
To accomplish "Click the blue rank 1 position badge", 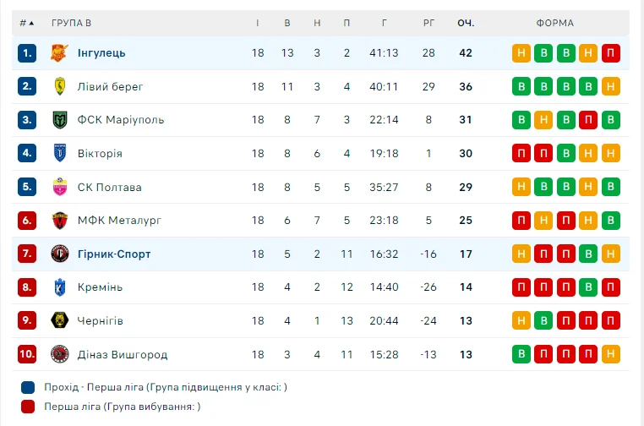I will point(27,52).
